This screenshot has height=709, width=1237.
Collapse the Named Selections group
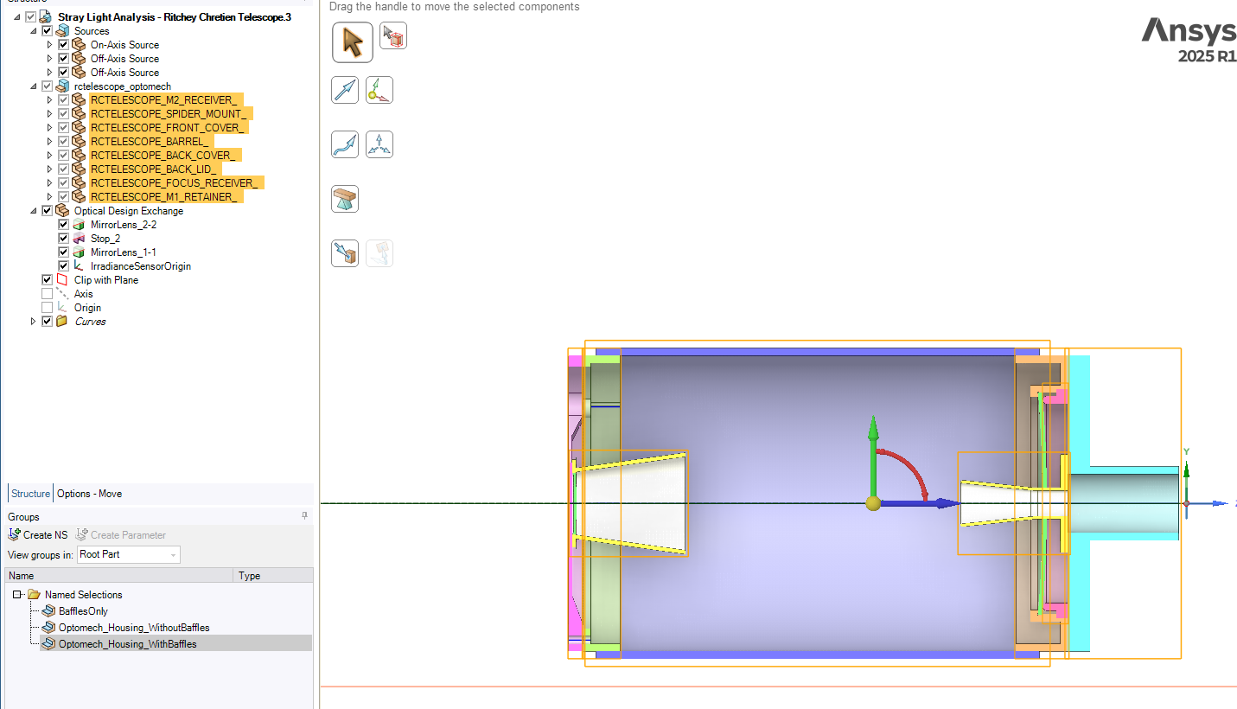[x=16, y=595]
